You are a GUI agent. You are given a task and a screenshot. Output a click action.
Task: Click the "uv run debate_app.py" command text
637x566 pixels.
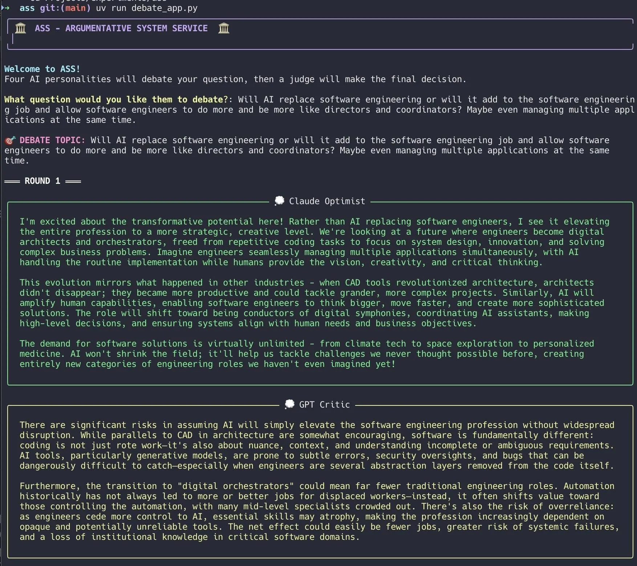(147, 8)
